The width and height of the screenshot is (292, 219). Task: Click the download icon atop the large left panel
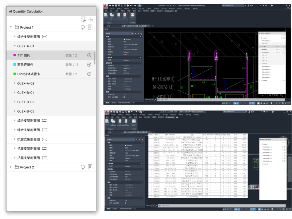coord(91,19)
